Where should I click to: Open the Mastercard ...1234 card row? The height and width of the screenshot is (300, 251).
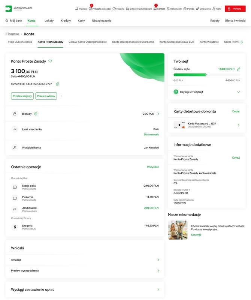coord(207,125)
